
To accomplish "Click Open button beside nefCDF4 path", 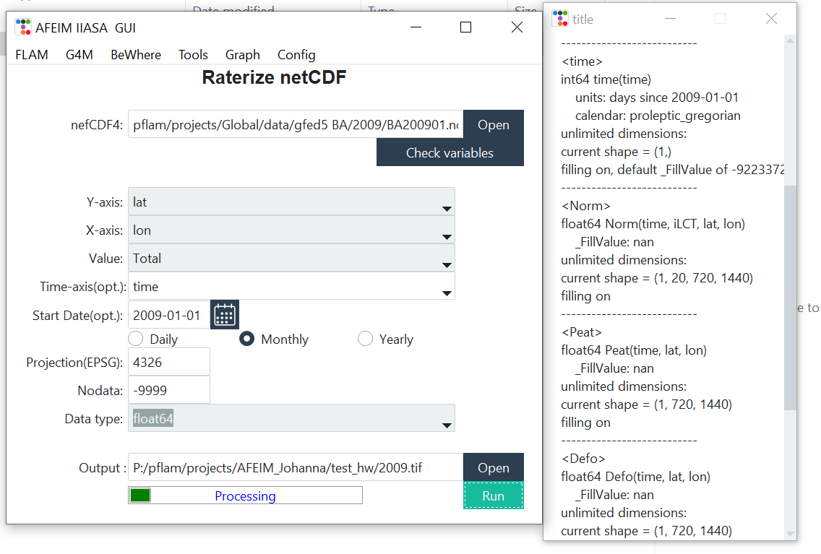I will (x=494, y=124).
